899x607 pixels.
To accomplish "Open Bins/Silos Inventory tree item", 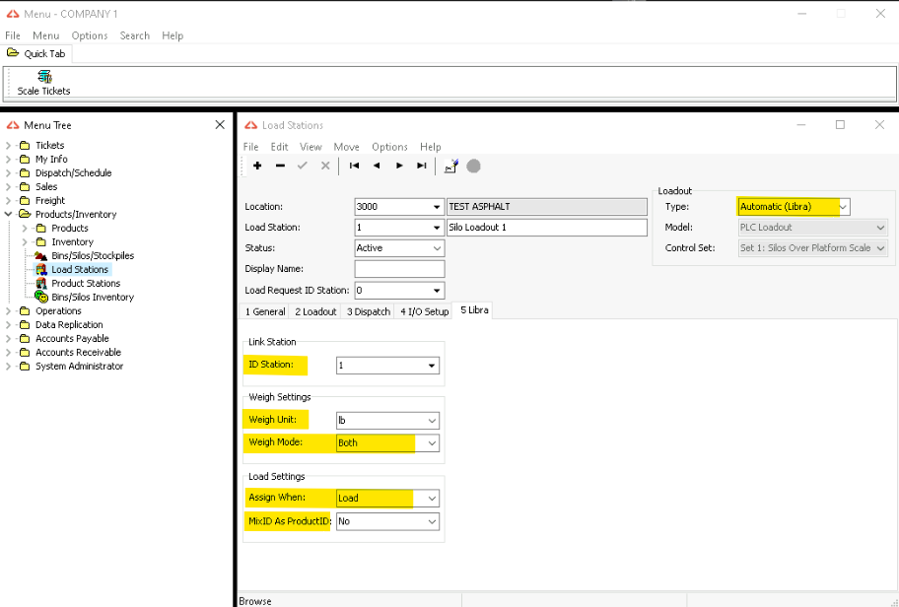I will [93, 297].
